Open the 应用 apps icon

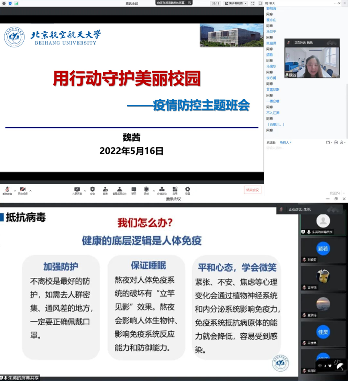[x=175, y=189]
